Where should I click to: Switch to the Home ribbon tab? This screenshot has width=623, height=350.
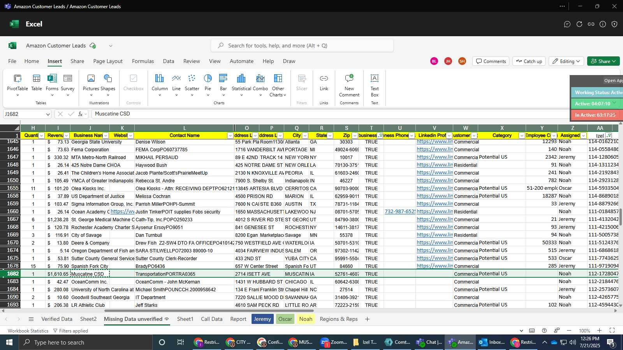32,61
